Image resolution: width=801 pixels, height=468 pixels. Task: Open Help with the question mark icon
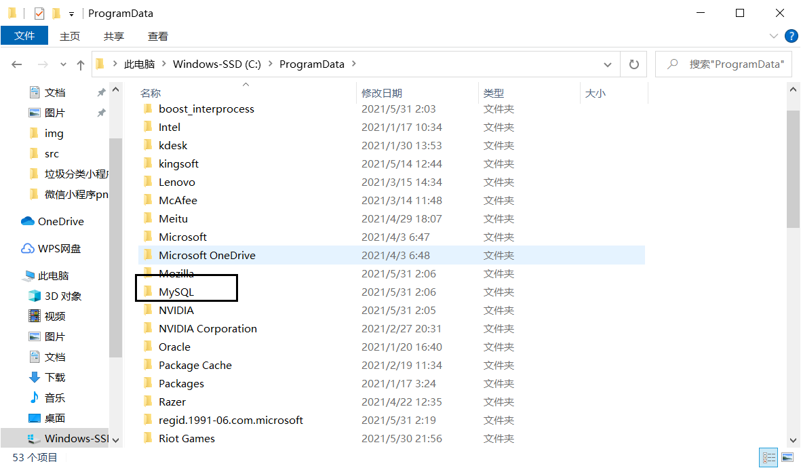coord(791,36)
